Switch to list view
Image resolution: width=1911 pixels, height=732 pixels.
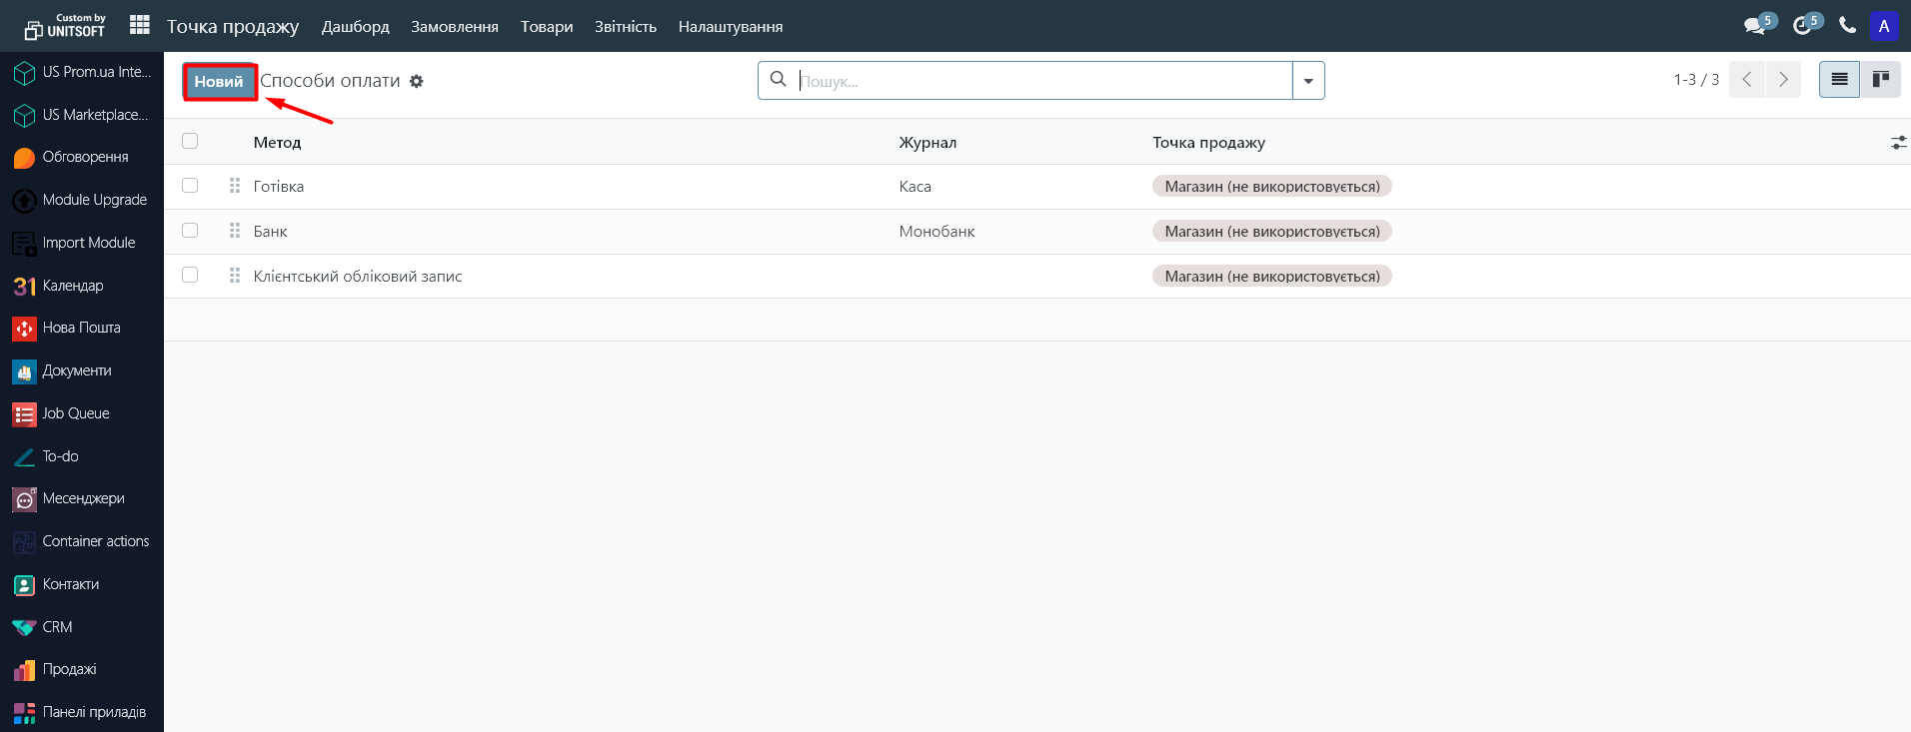point(1839,80)
